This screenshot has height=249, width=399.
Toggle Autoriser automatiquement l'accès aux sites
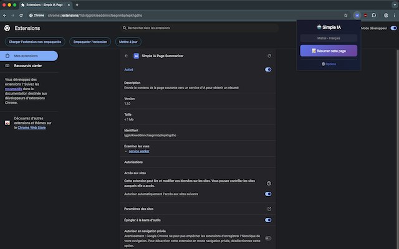click(268, 194)
